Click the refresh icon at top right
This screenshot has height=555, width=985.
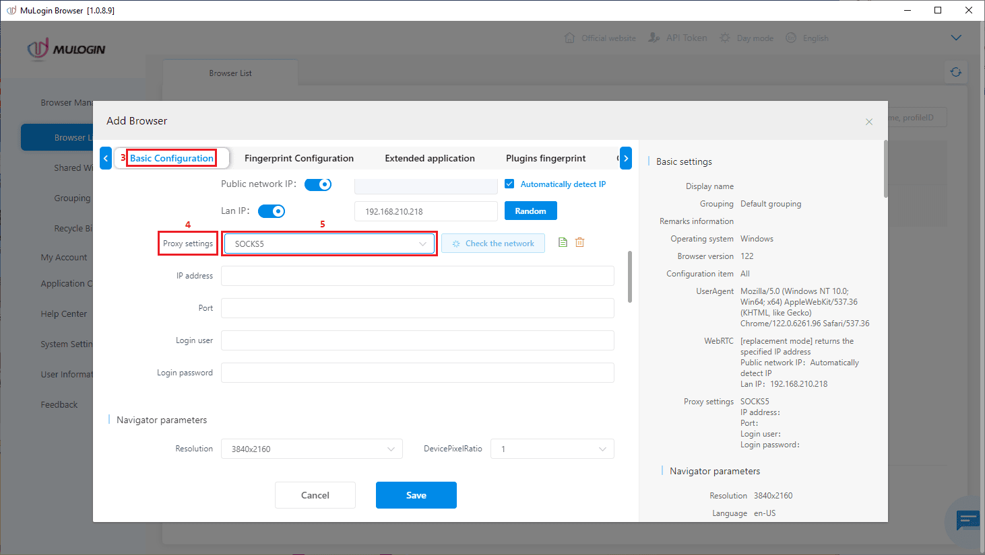coord(956,72)
